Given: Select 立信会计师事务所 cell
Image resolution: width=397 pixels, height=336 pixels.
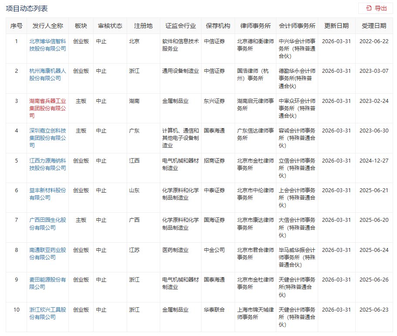Looking at the screenshot, I should [x=297, y=168].
